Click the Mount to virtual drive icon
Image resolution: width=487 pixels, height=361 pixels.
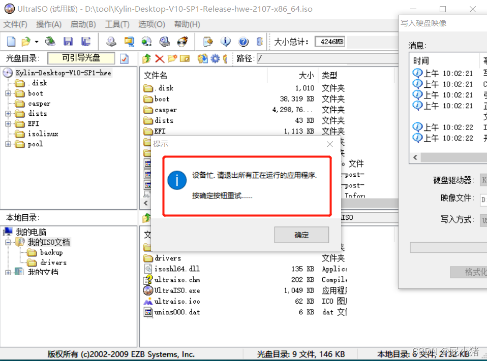(165, 42)
